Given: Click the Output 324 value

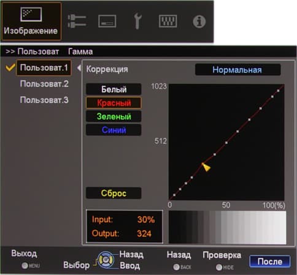Looking at the screenshot, I should coord(144,233).
